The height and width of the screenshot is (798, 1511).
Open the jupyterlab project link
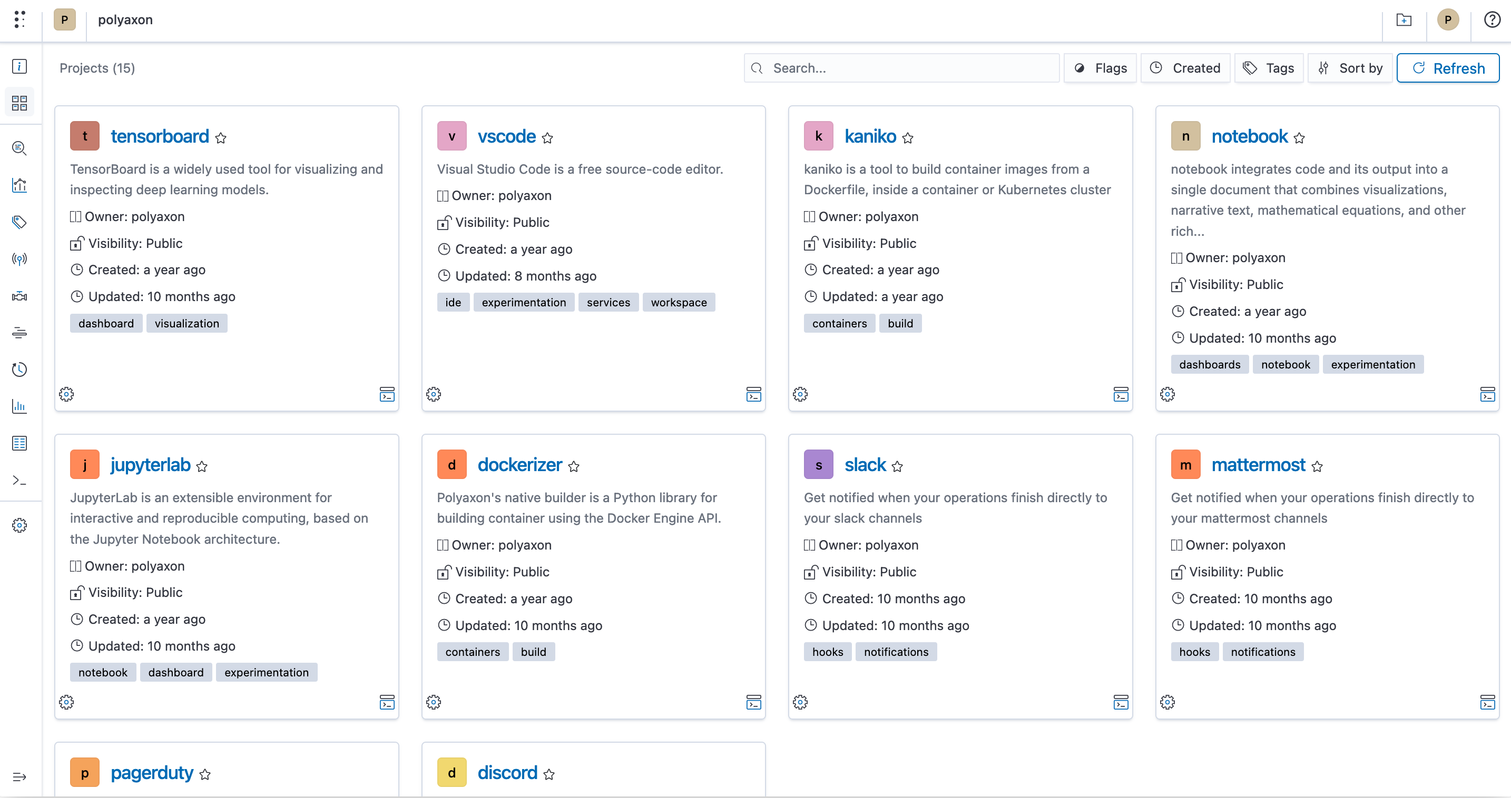pos(151,465)
